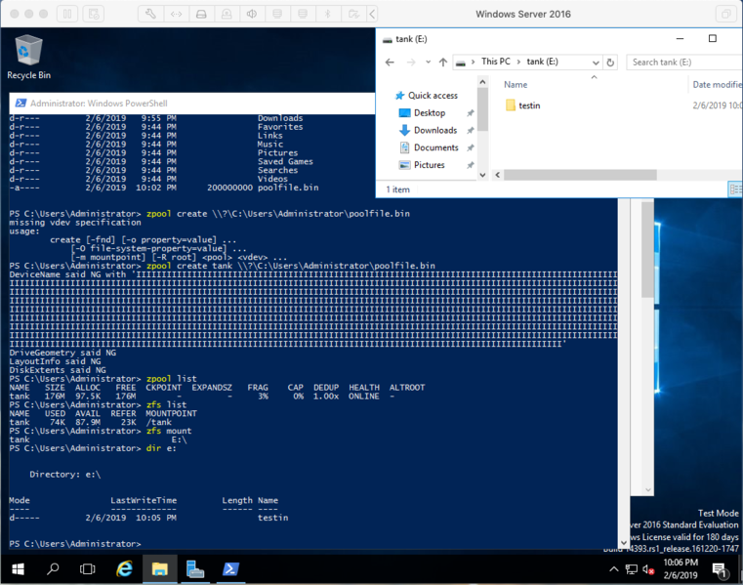Screen dimensions: 743x585
Task: Click network status tray icon
Action: point(631,569)
